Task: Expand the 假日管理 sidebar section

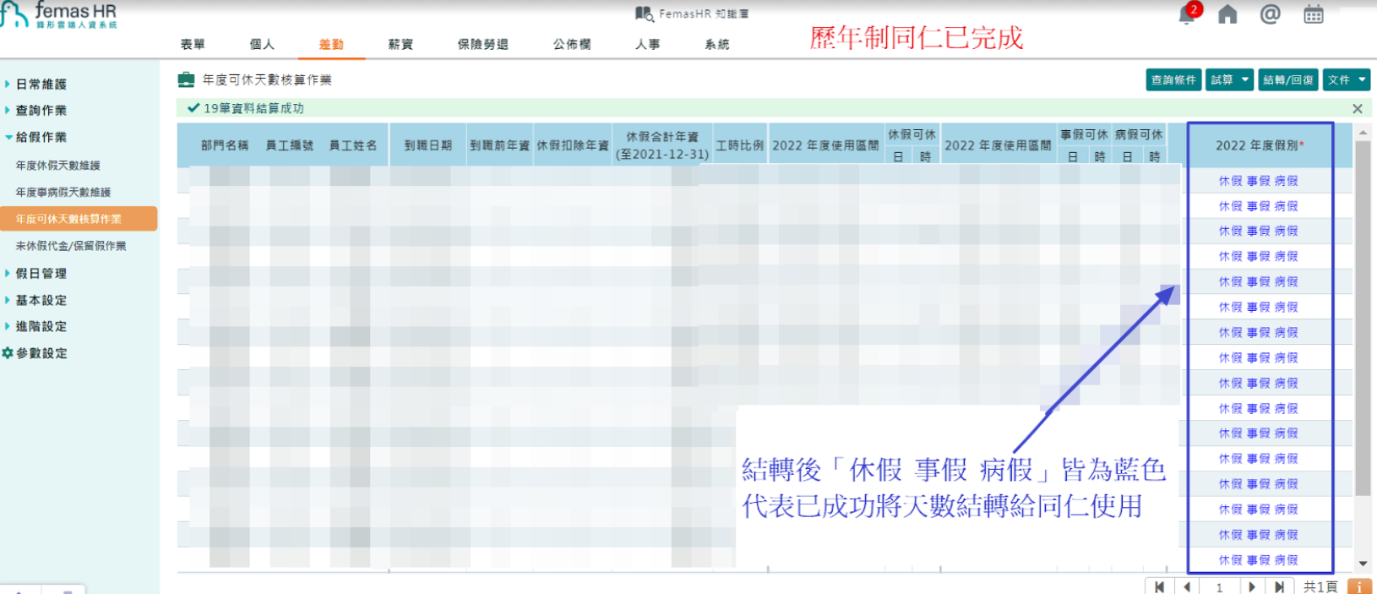Action: click(41, 273)
